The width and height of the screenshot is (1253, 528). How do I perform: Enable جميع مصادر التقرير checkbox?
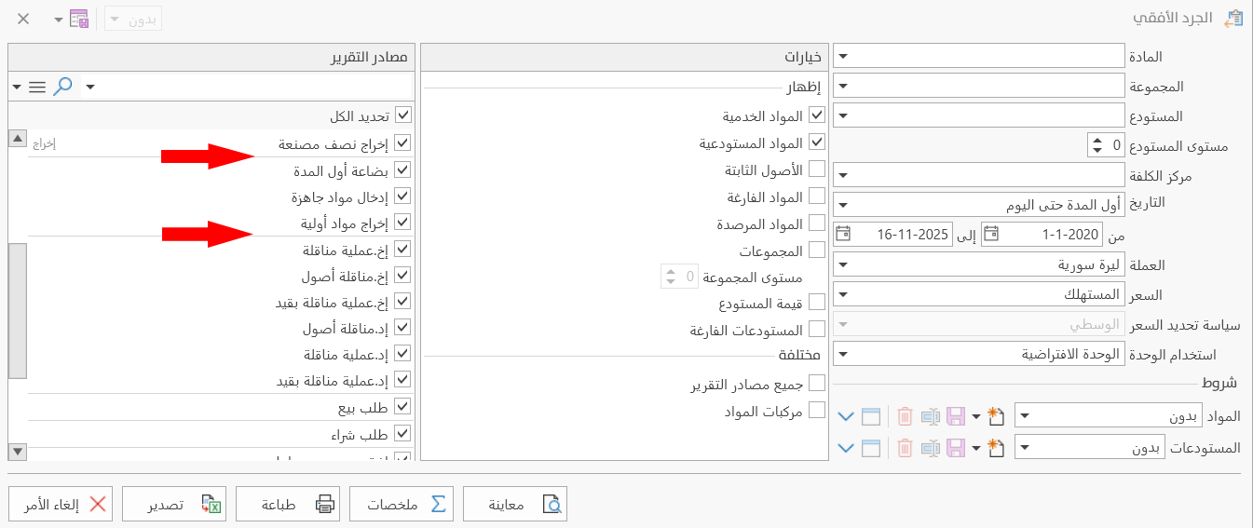pos(817,383)
